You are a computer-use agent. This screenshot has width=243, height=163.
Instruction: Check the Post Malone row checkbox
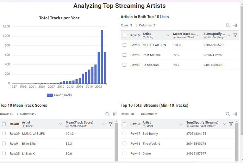click(x=125, y=55)
